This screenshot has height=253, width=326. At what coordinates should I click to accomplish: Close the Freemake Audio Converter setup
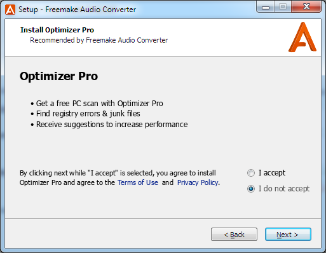(x=306, y=7)
